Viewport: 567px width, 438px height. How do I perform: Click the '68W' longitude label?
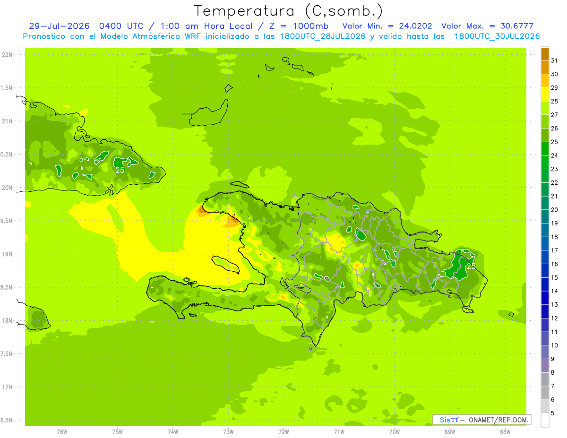pos(505,432)
